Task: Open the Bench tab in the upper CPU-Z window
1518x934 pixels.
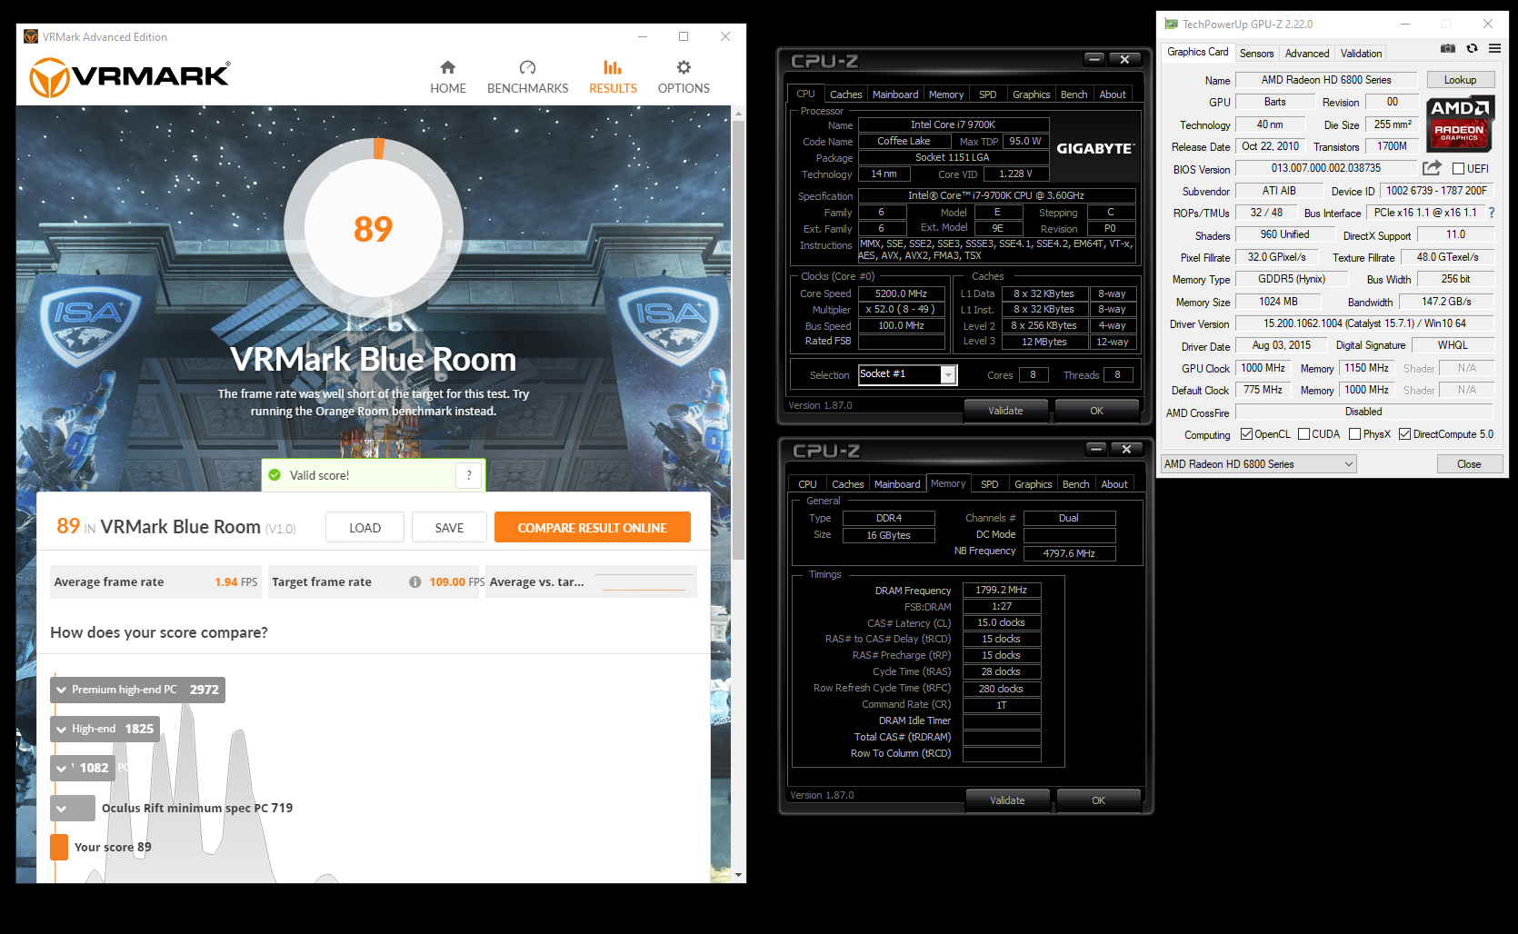Action: 1074,94
